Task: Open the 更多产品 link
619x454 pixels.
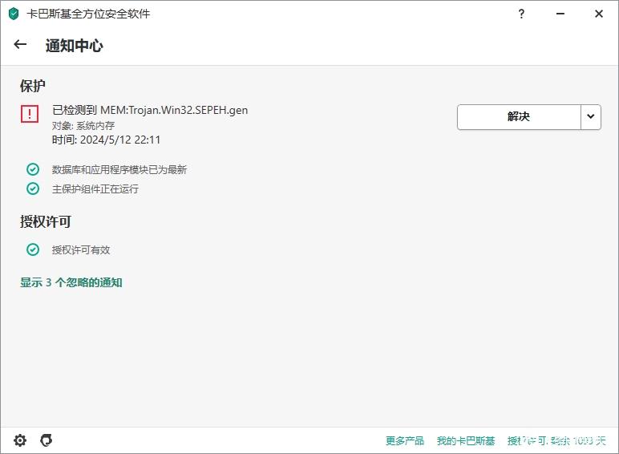Action: (x=405, y=440)
